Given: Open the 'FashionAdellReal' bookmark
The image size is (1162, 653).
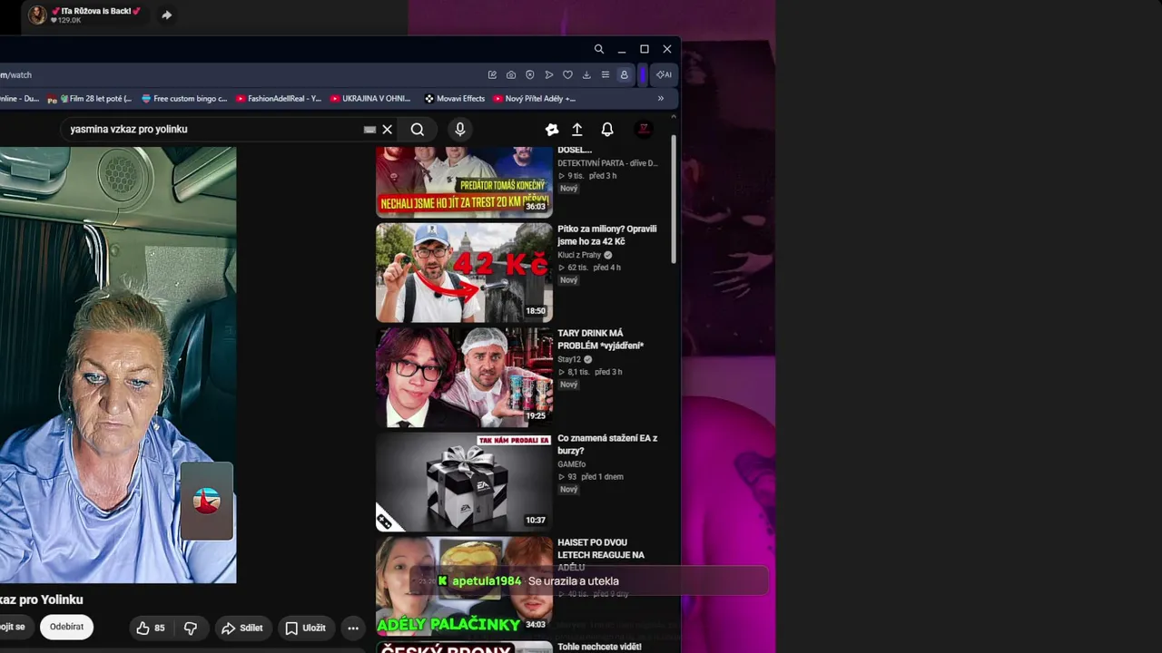Looking at the screenshot, I should point(279,99).
